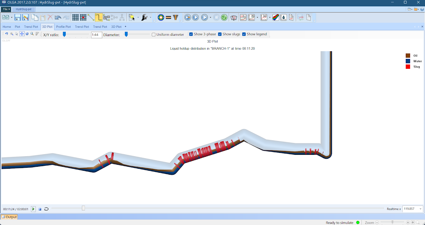Click the X/Y ratio slider handle

(64, 34)
